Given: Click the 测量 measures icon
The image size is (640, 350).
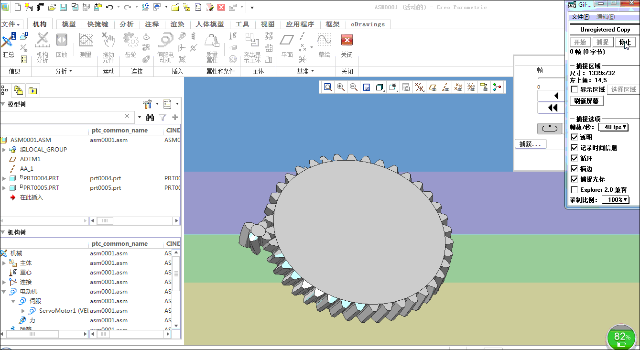Looking at the screenshot, I should (x=86, y=46).
